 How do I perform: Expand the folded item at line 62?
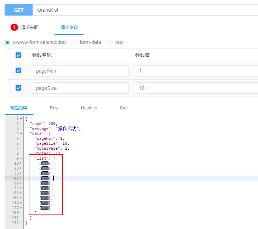(21, 183)
